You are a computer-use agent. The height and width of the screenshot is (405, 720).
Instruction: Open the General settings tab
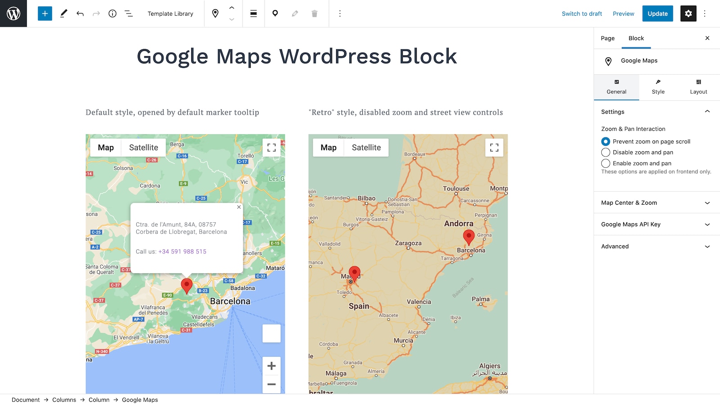pyautogui.click(x=616, y=87)
